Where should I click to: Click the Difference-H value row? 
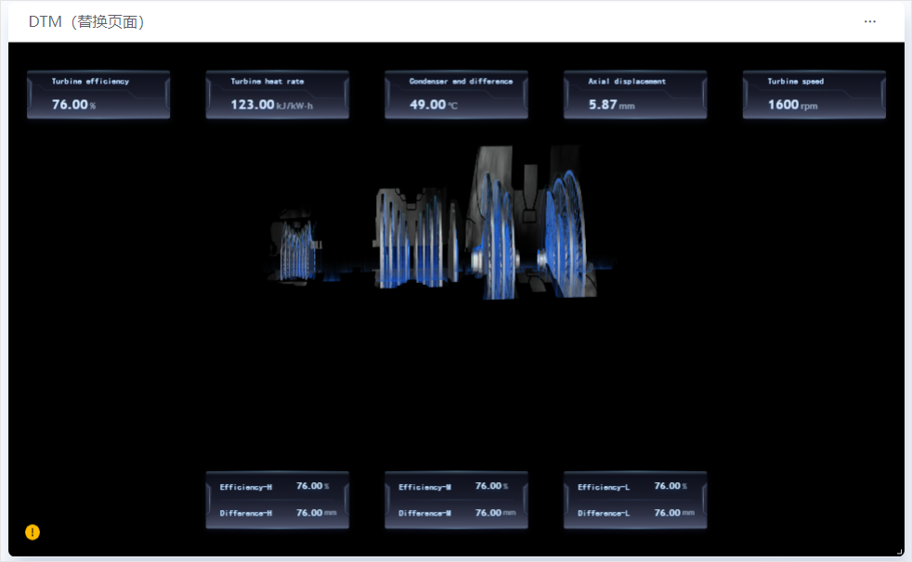coord(277,513)
